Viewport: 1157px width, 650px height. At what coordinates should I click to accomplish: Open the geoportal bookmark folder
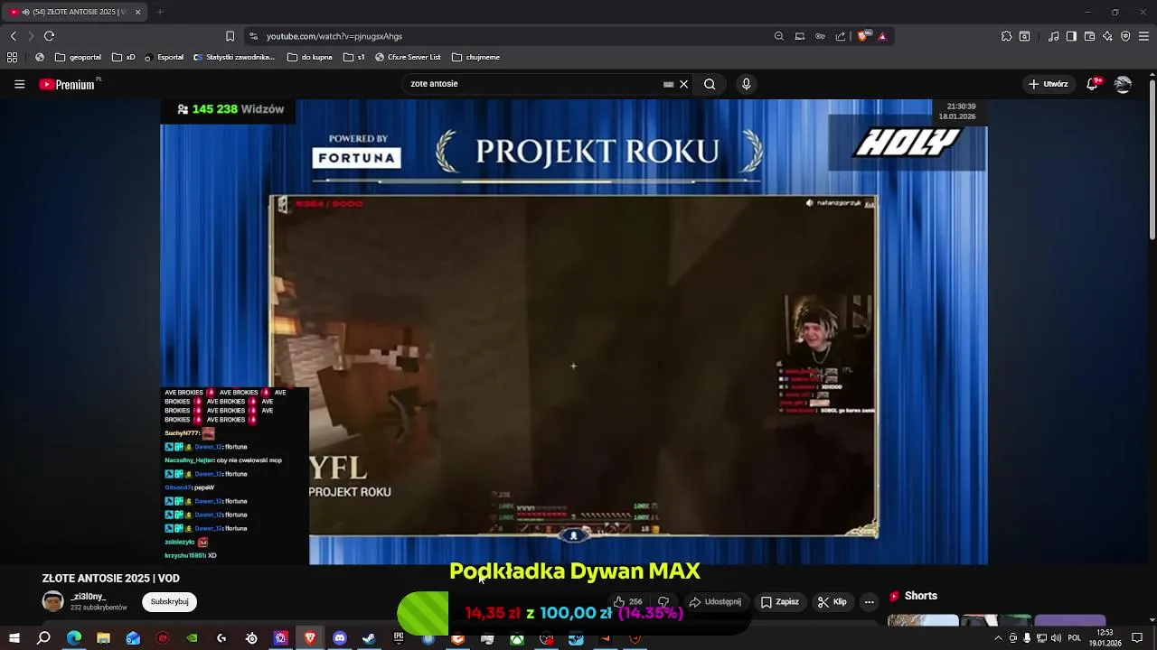[78, 57]
